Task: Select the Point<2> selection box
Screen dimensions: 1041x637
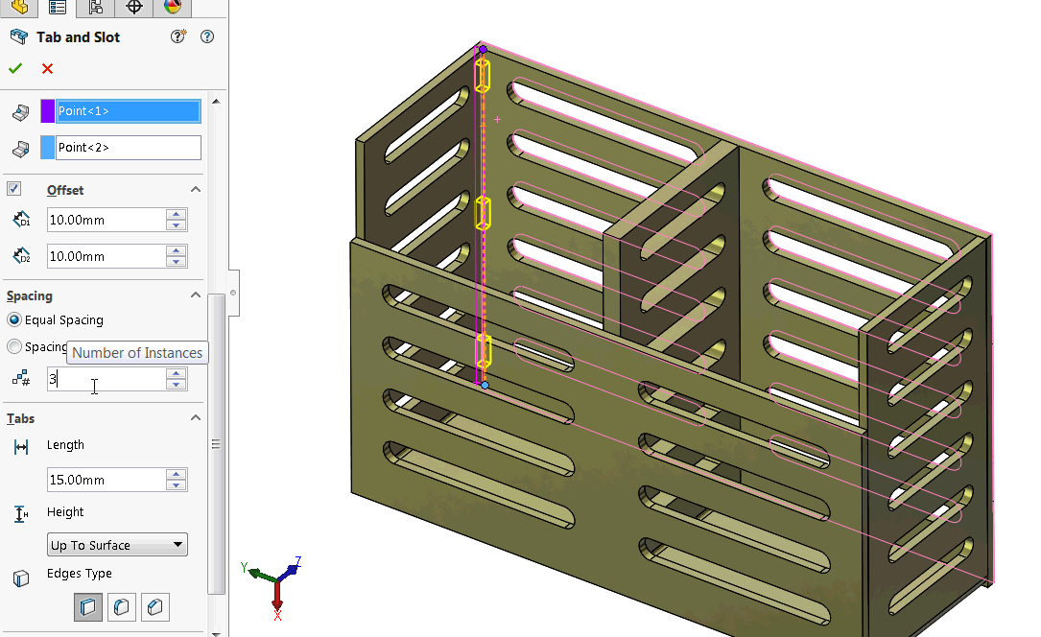Action: click(x=129, y=148)
